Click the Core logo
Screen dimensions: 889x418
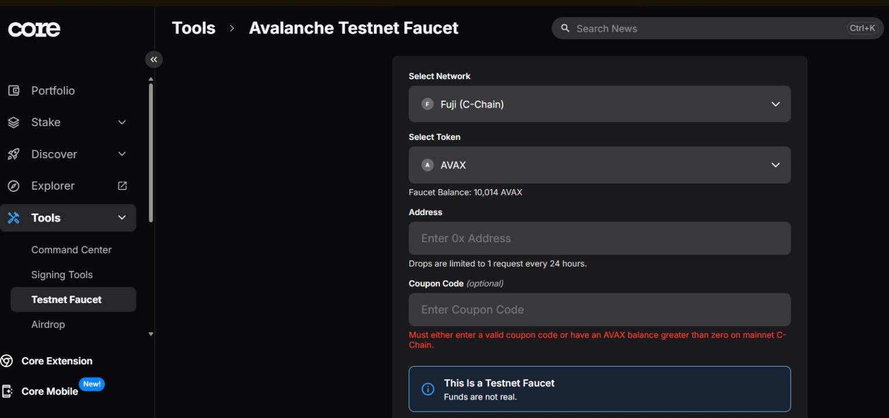click(34, 28)
